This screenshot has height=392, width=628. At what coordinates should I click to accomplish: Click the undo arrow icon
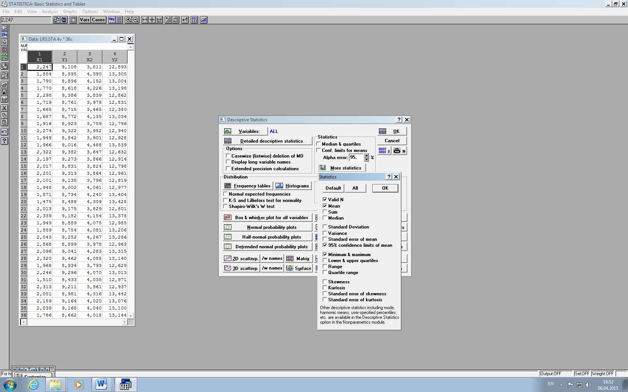[x=4, y=132]
